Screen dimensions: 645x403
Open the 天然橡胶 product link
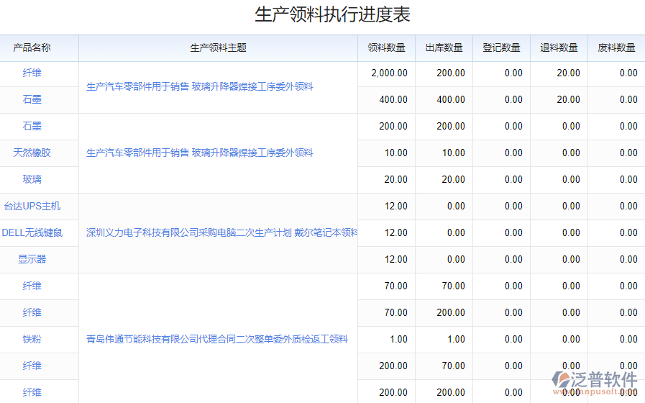pos(32,153)
